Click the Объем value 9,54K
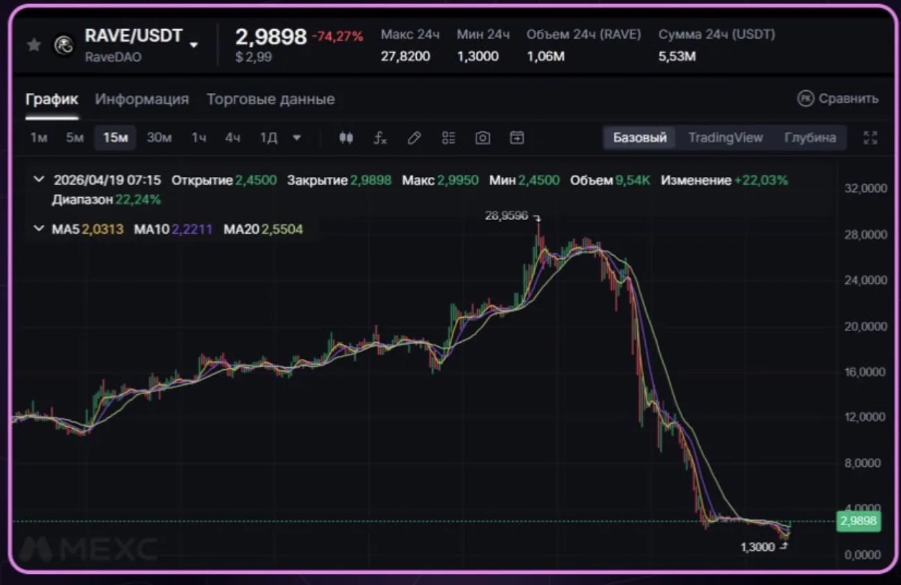Screen dimensions: 901x585 pyautogui.click(x=633, y=180)
